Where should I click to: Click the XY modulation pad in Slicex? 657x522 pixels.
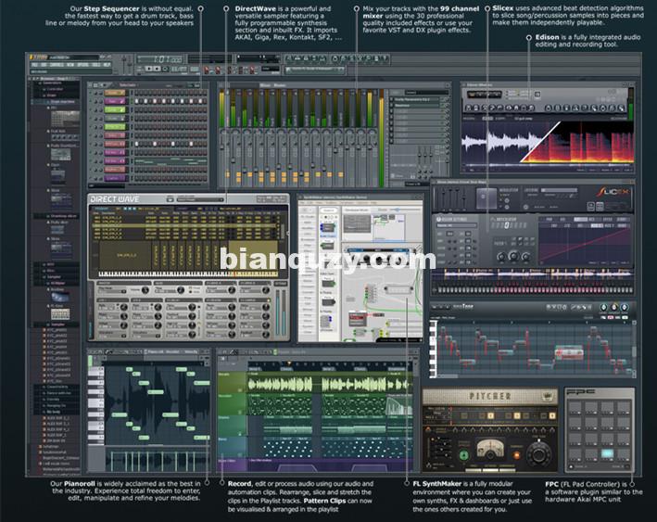point(486,197)
